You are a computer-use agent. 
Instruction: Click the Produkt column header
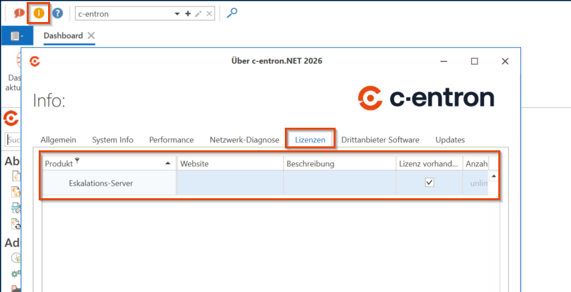(109, 164)
